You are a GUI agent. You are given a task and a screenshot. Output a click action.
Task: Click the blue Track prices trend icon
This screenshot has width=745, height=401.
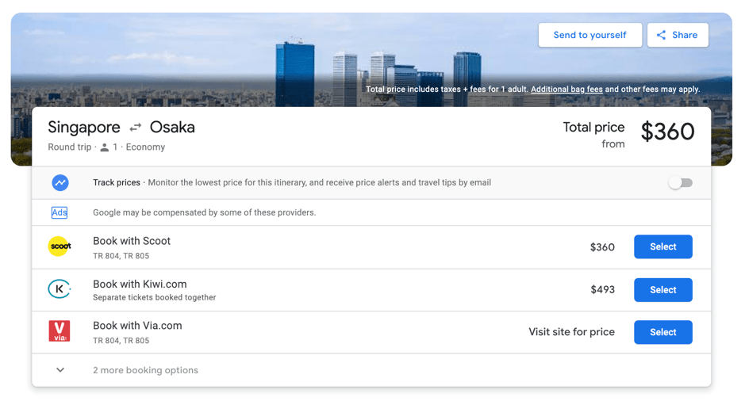(x=60, y=183)
